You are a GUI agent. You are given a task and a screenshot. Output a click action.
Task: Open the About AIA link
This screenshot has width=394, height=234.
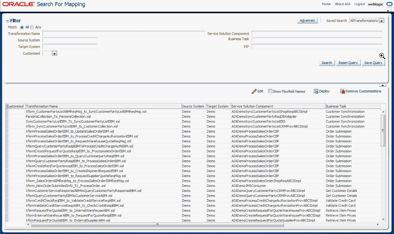(342, 4)
